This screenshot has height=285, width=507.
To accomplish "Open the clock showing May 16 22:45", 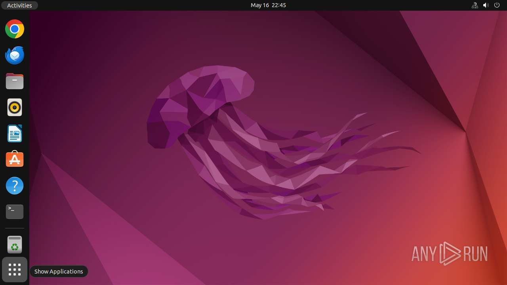I will click(x=268, y=5).
